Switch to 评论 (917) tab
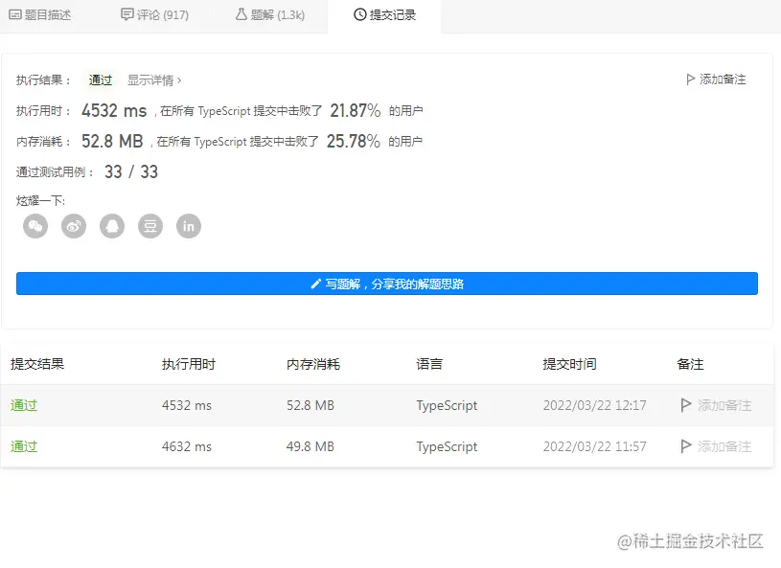The width and height of the screenshot is (781, 568). tap(155, 15)
